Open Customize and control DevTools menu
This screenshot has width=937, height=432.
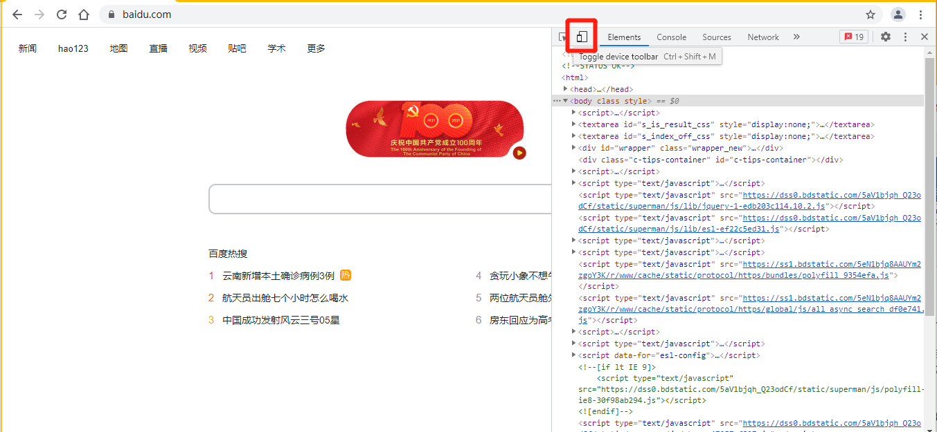(x=905, y=37)
